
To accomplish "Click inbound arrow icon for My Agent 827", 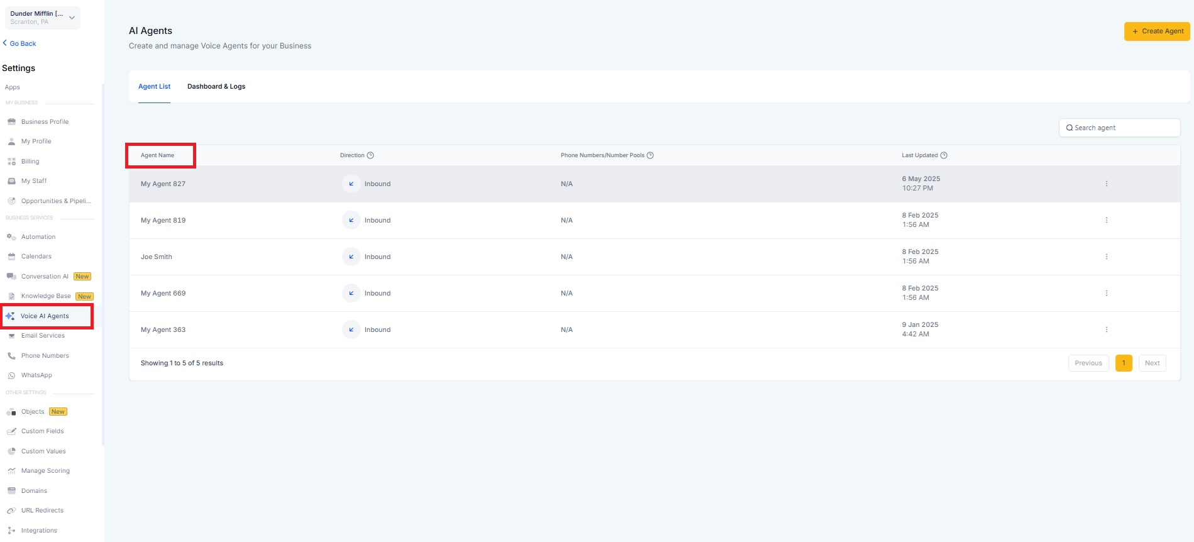I will tap(351, 184).
